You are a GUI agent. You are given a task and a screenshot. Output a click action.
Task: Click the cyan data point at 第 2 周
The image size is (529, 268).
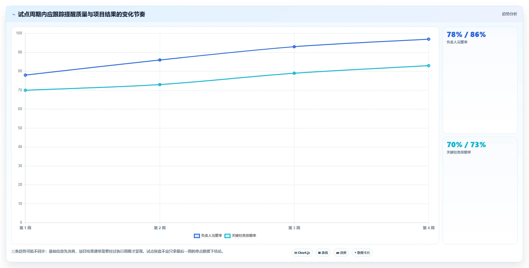pyautogui.click(x=160, y=85)
